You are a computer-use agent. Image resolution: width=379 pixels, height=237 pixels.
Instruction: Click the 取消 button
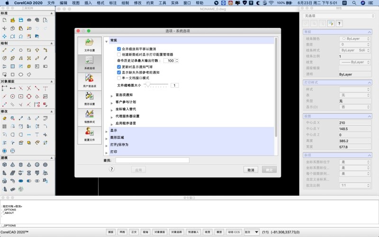tap(251, 170)
